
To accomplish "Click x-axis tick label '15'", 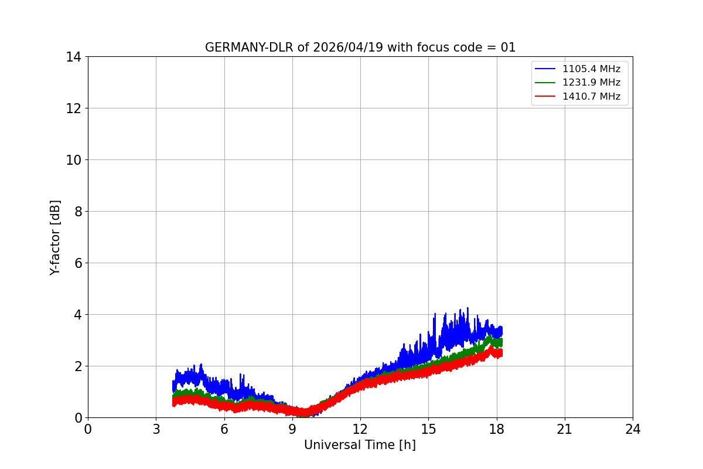I will (428, 429).
